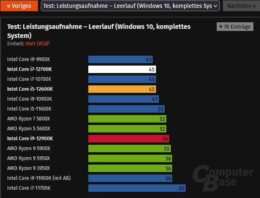Click the white i7-12700K bar
Image resolution: width=260 pixels, height=198 pixels.
pos(122,69)
